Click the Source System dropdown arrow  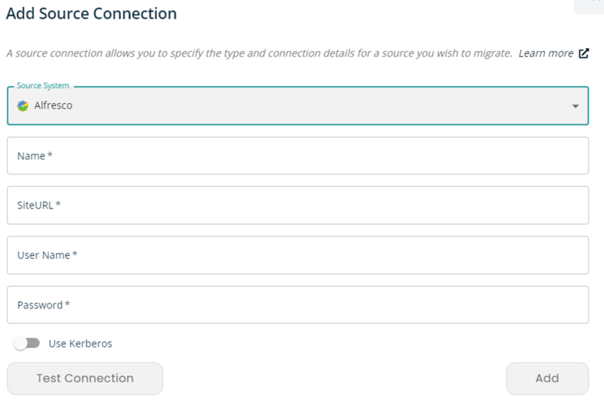click(x=575, y=106)
